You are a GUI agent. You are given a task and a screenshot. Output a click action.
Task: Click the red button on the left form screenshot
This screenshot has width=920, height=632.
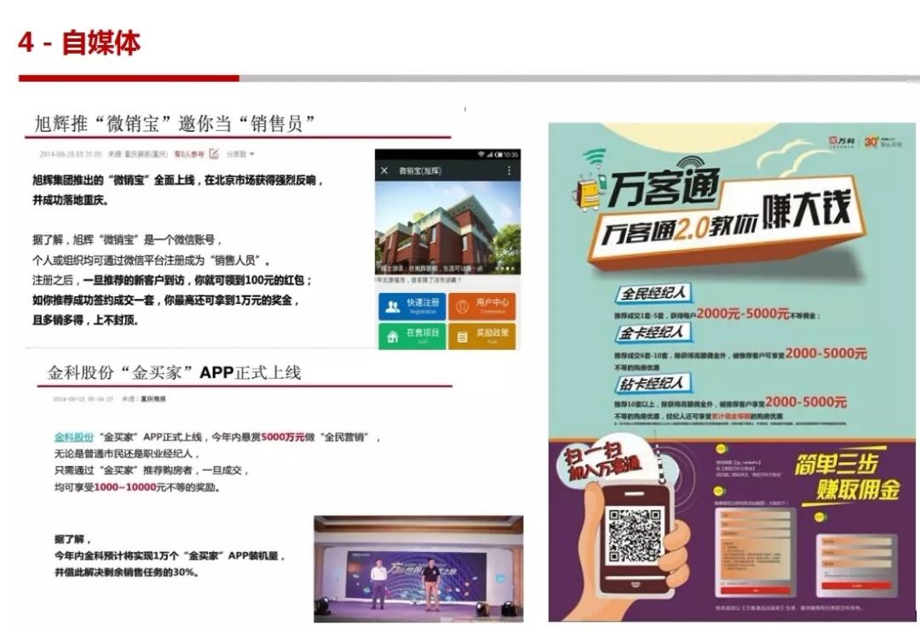pyautogui.click(x=755, y=589)
